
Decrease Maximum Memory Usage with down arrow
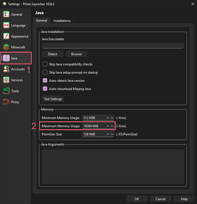point(112,126)
